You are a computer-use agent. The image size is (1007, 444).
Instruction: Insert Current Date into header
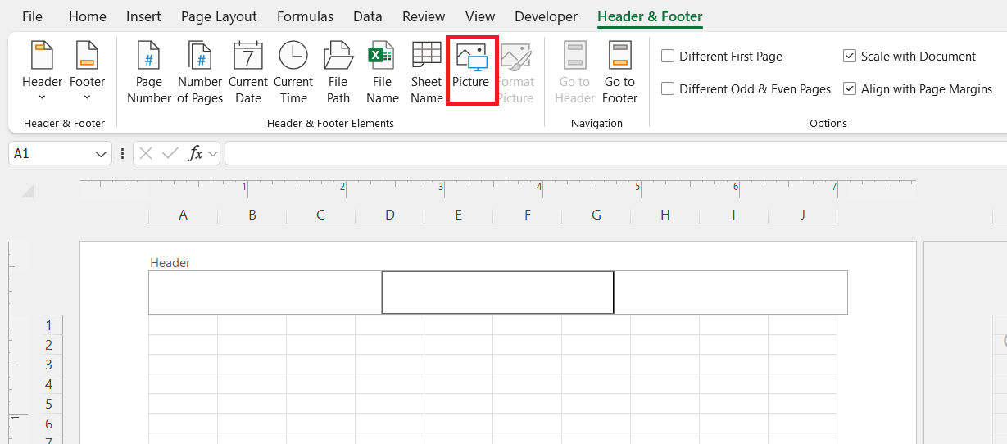248,73
